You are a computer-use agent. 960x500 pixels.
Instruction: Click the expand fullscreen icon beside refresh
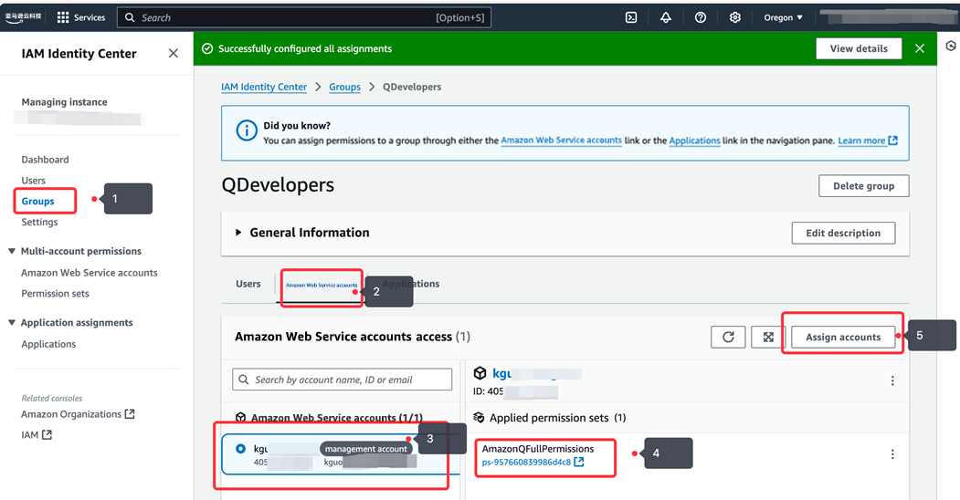(768, 337)
